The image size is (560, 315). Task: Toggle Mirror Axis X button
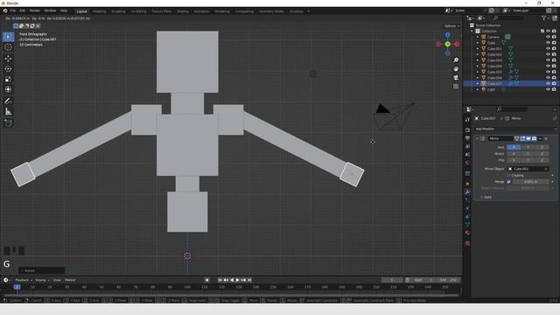[x=514, y=147]
